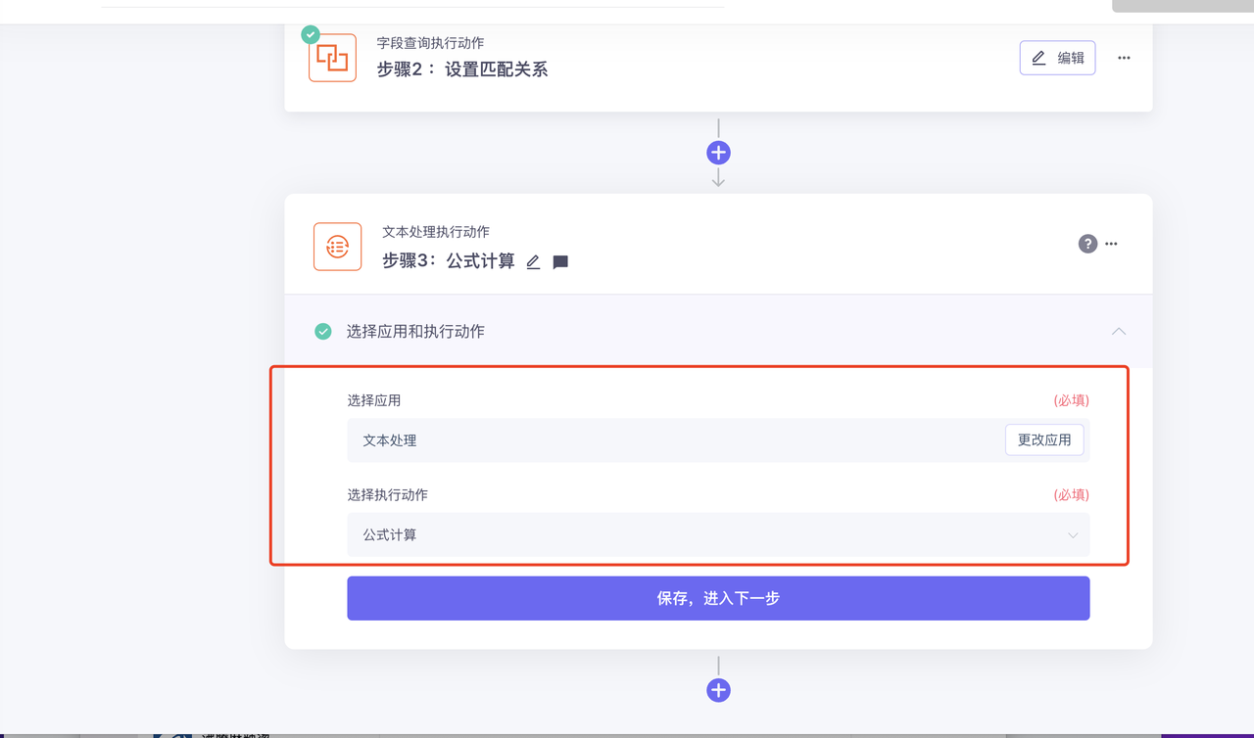The width and height of the screenshot is (1254, 738).
Task: Click the 字段查询执行动作 label
Action: pyautogui.click(x=430, y=43)
